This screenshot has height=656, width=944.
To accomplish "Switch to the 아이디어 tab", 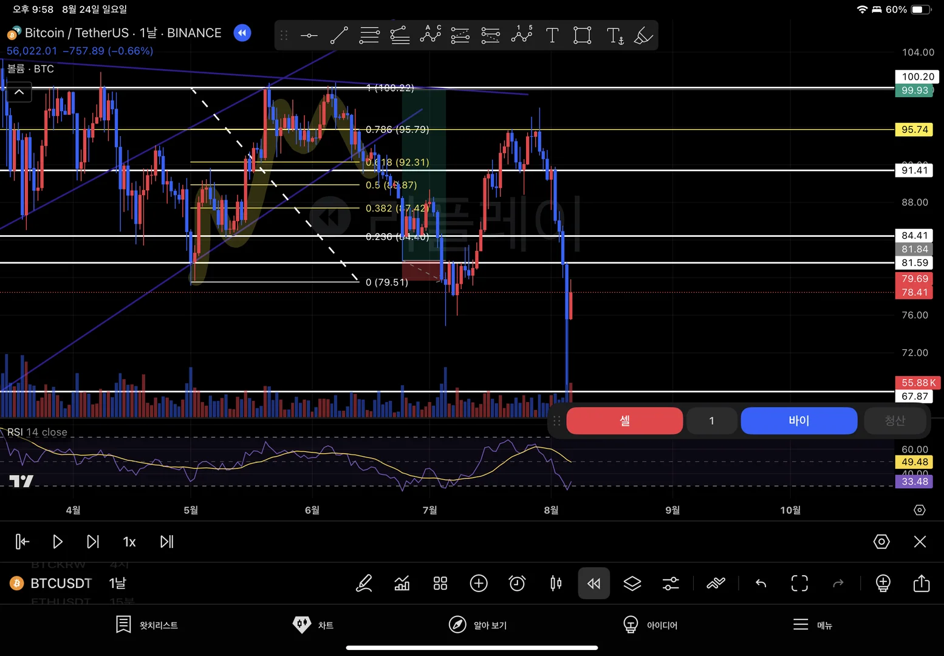I will point(650,624).
